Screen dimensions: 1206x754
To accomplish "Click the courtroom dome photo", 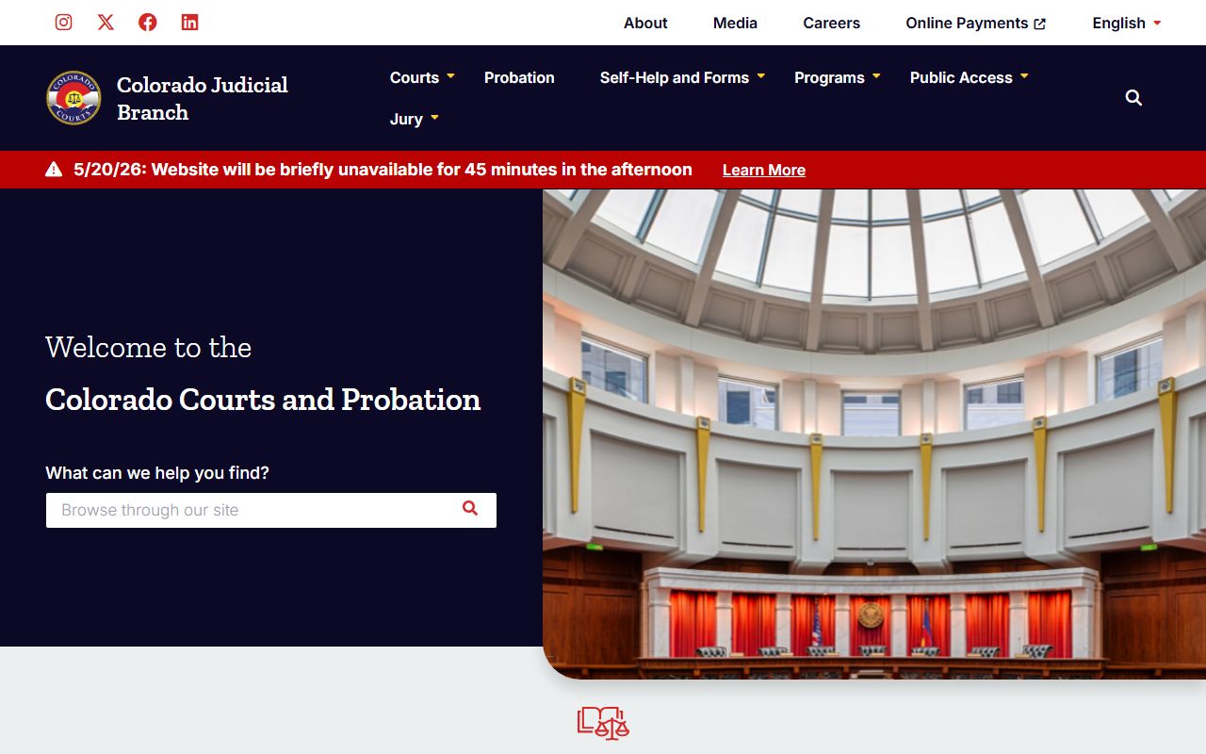I will 874,434.
